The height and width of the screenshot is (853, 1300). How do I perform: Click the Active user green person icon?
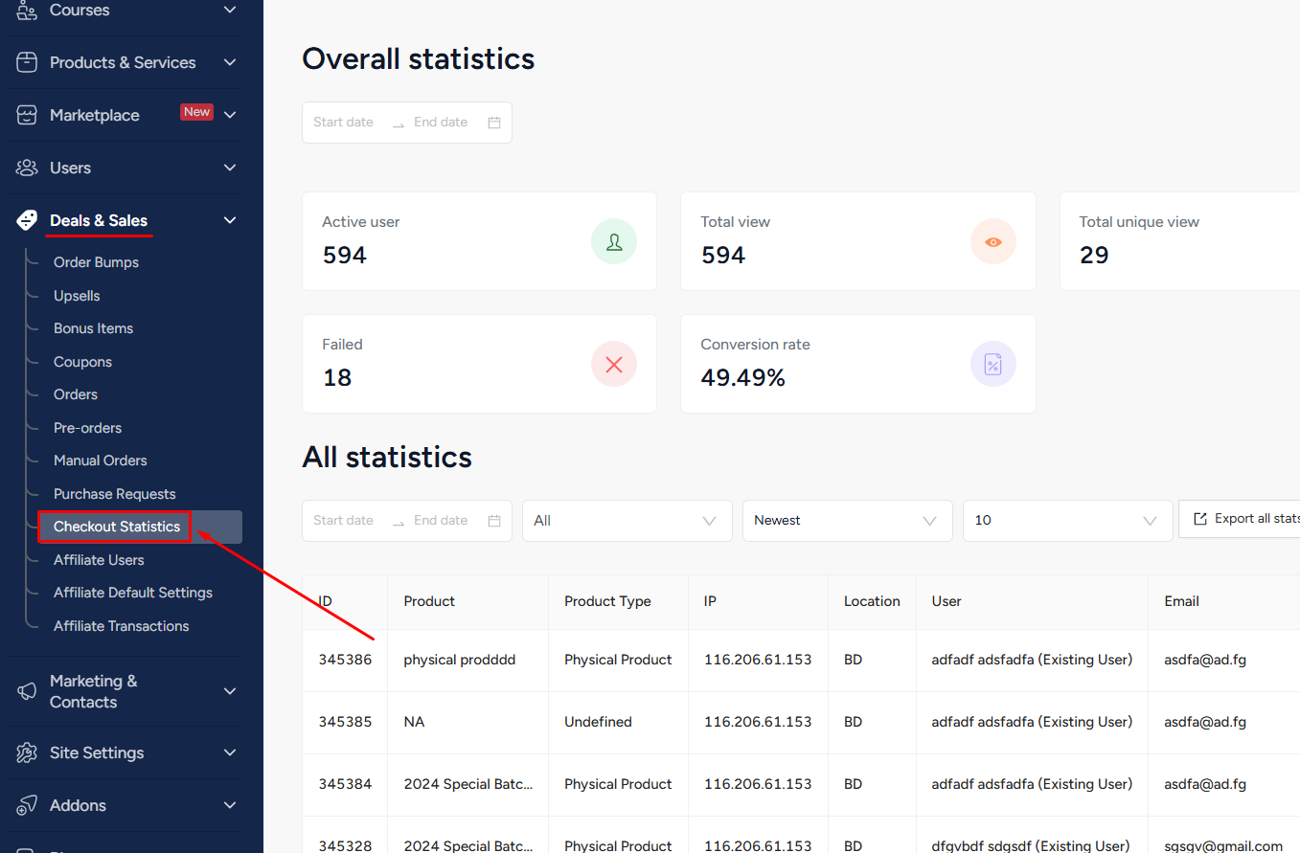point(614,241)
